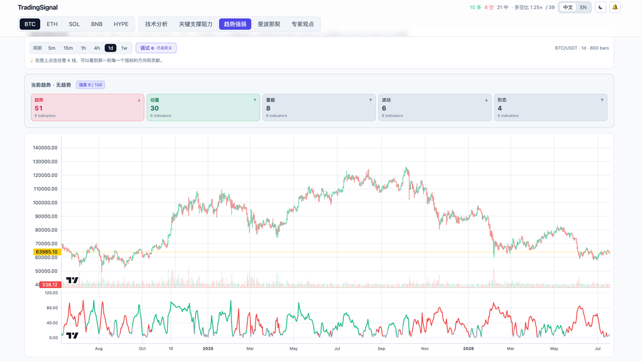The height and width of the screenshot is (361, 642).
Task: Open the 技术分析 tab
Action: click(x=156, y=24)
